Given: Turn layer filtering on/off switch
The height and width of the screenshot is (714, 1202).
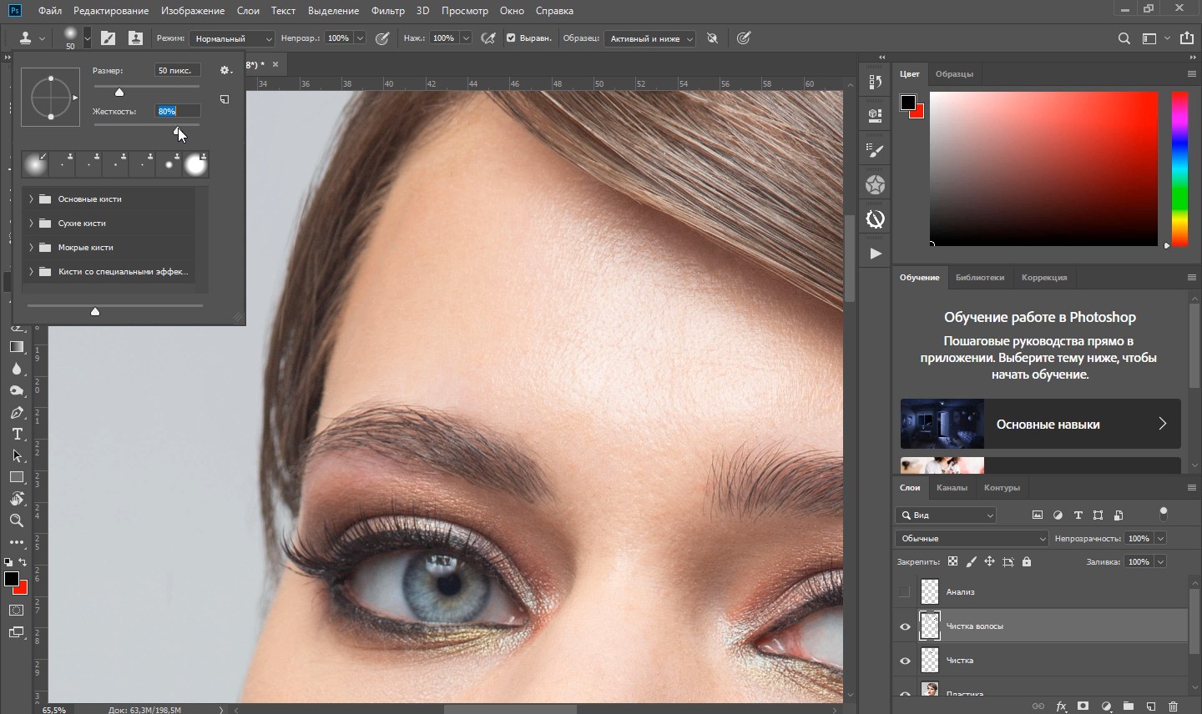Looking at the screenshot, I should (1164, 513).
